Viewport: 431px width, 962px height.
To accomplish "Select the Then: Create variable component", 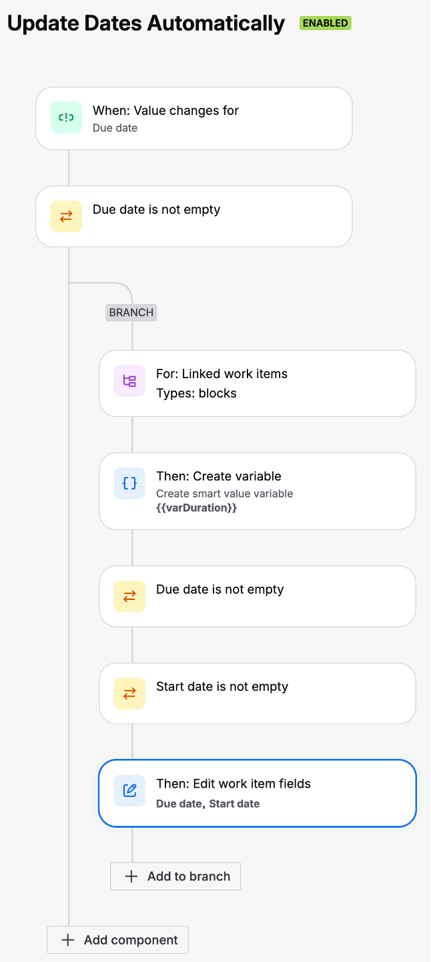I will [257, 491].
